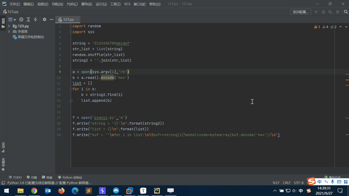Toggle the fold marker at line 12
The image size is (349, 196).
(71, 89)
